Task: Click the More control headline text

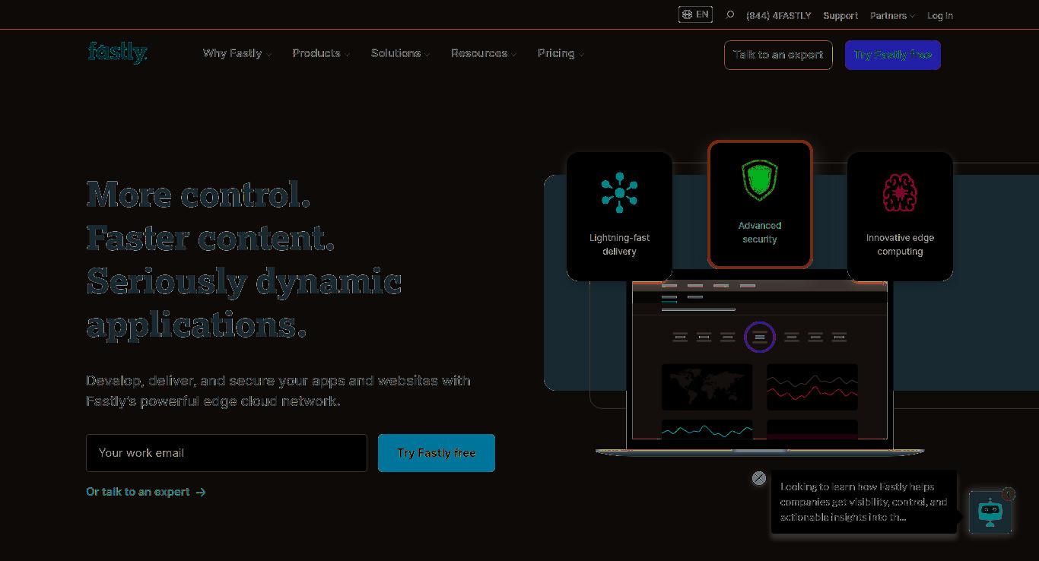Action: tap(199, 195)
